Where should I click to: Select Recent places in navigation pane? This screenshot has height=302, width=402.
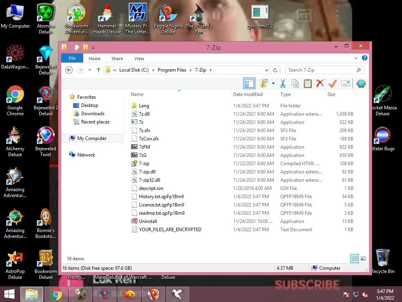[x=95, y=122]
